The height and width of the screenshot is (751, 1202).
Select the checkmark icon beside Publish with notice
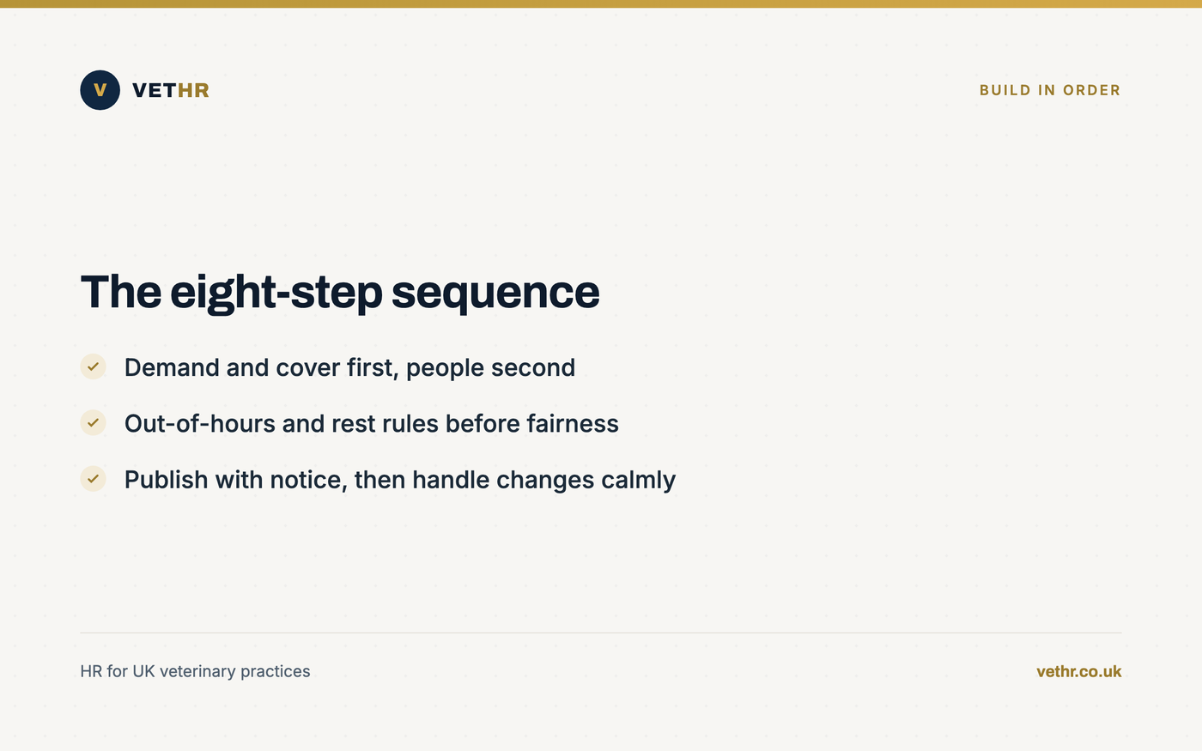tap(93, 479)
